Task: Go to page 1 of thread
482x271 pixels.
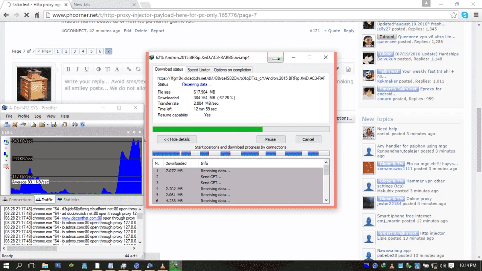Action: (58, 51)
